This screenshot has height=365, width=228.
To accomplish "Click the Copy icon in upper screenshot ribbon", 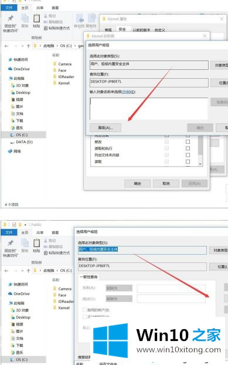I will 25,21.
